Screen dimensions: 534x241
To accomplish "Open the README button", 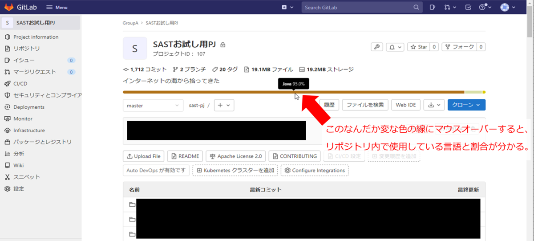I will (185, 156).
